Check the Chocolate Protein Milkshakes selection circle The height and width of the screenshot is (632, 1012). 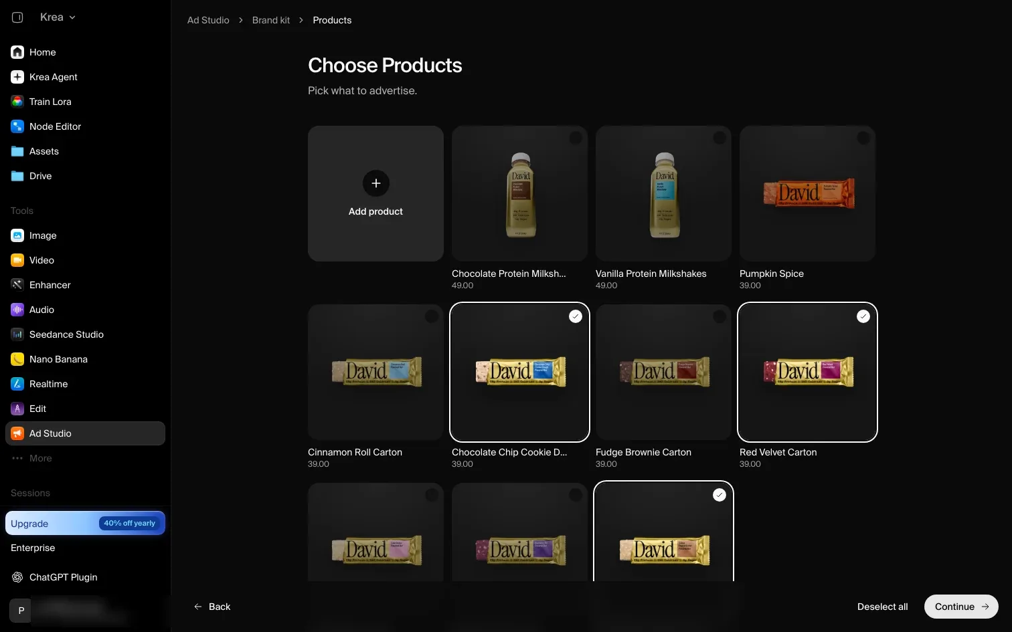click(x=576, y=138)
